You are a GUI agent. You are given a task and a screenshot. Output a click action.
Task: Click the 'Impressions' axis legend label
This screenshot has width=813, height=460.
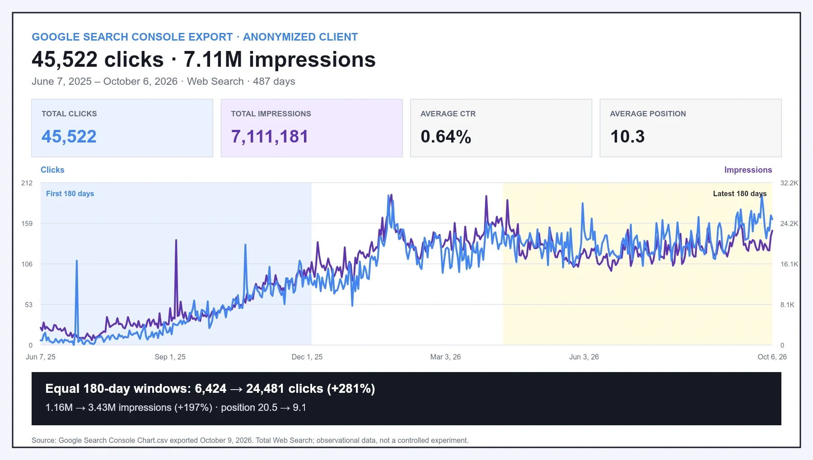coord(748,170)
